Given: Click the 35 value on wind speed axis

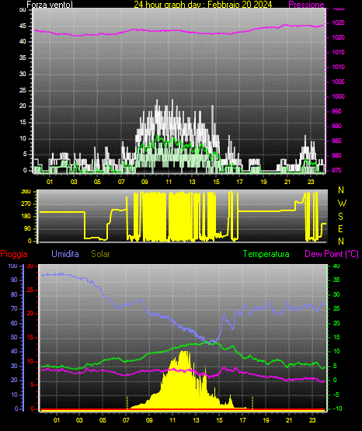Looking at the screenshot, I should tap(23, 58).
